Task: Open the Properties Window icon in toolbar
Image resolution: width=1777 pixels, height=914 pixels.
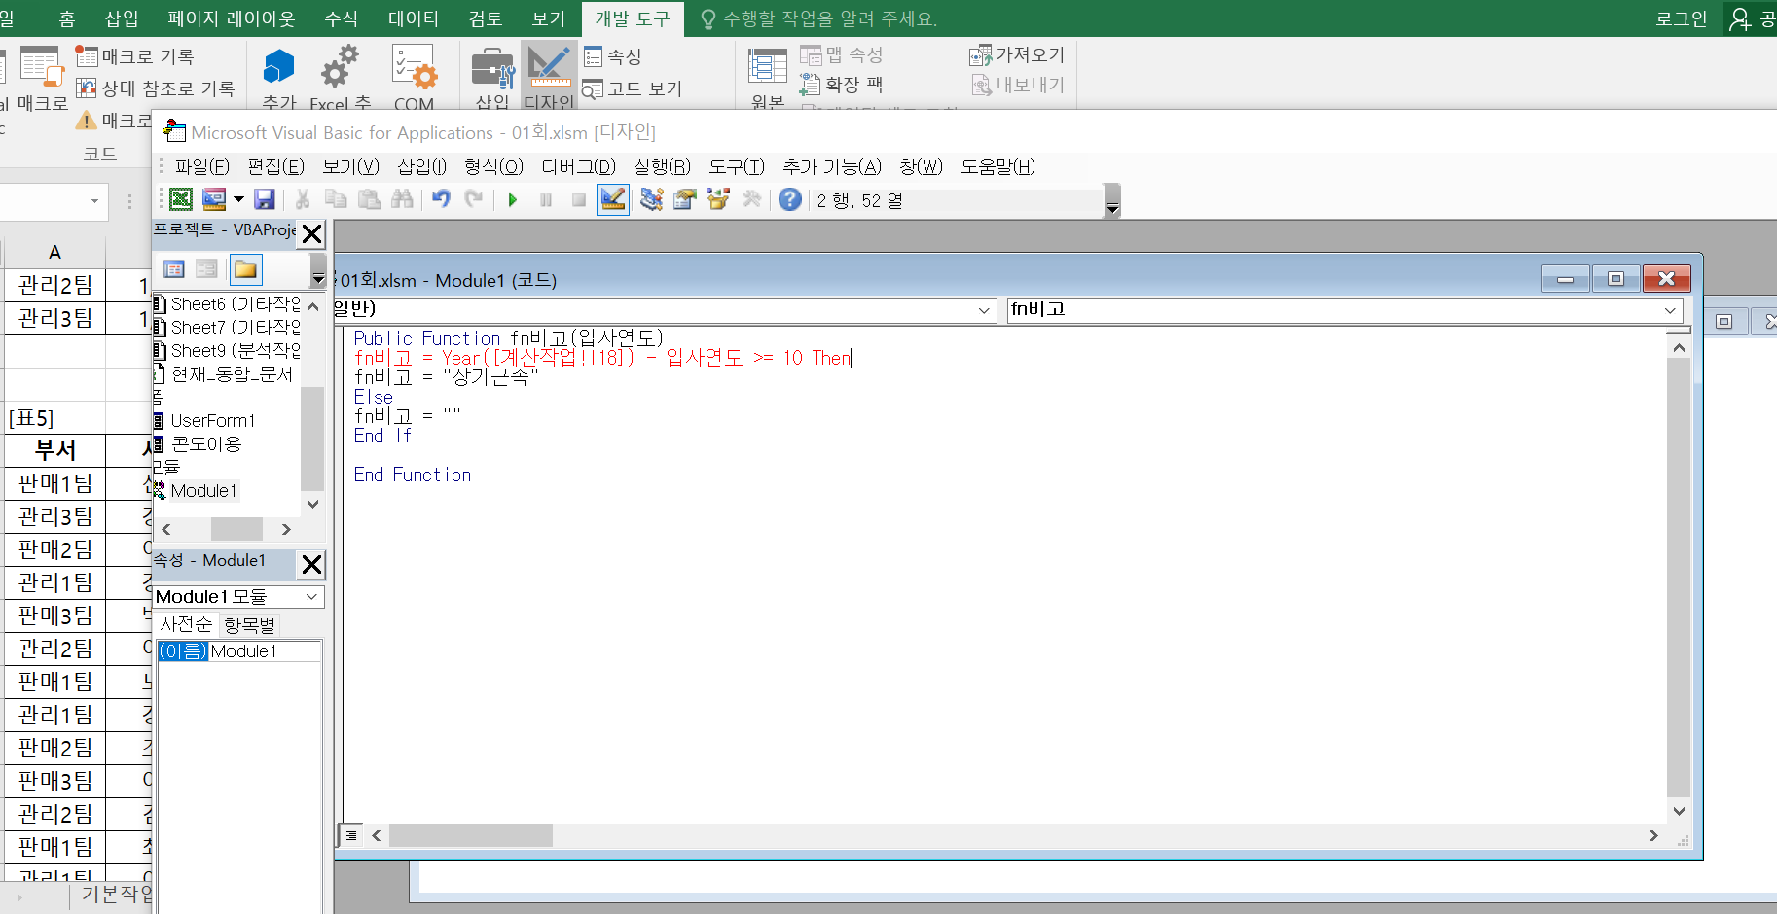Action: [685, 199]
